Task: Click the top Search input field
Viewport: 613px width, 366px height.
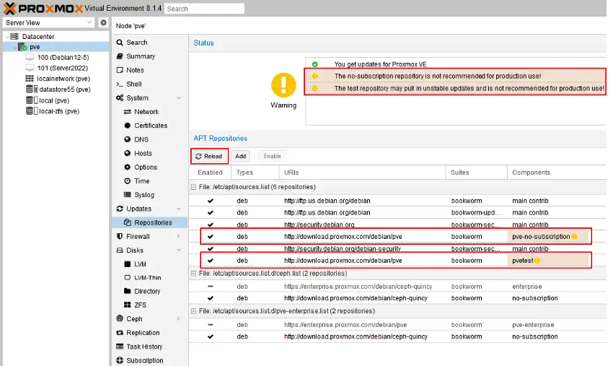Action: (205, 9)
